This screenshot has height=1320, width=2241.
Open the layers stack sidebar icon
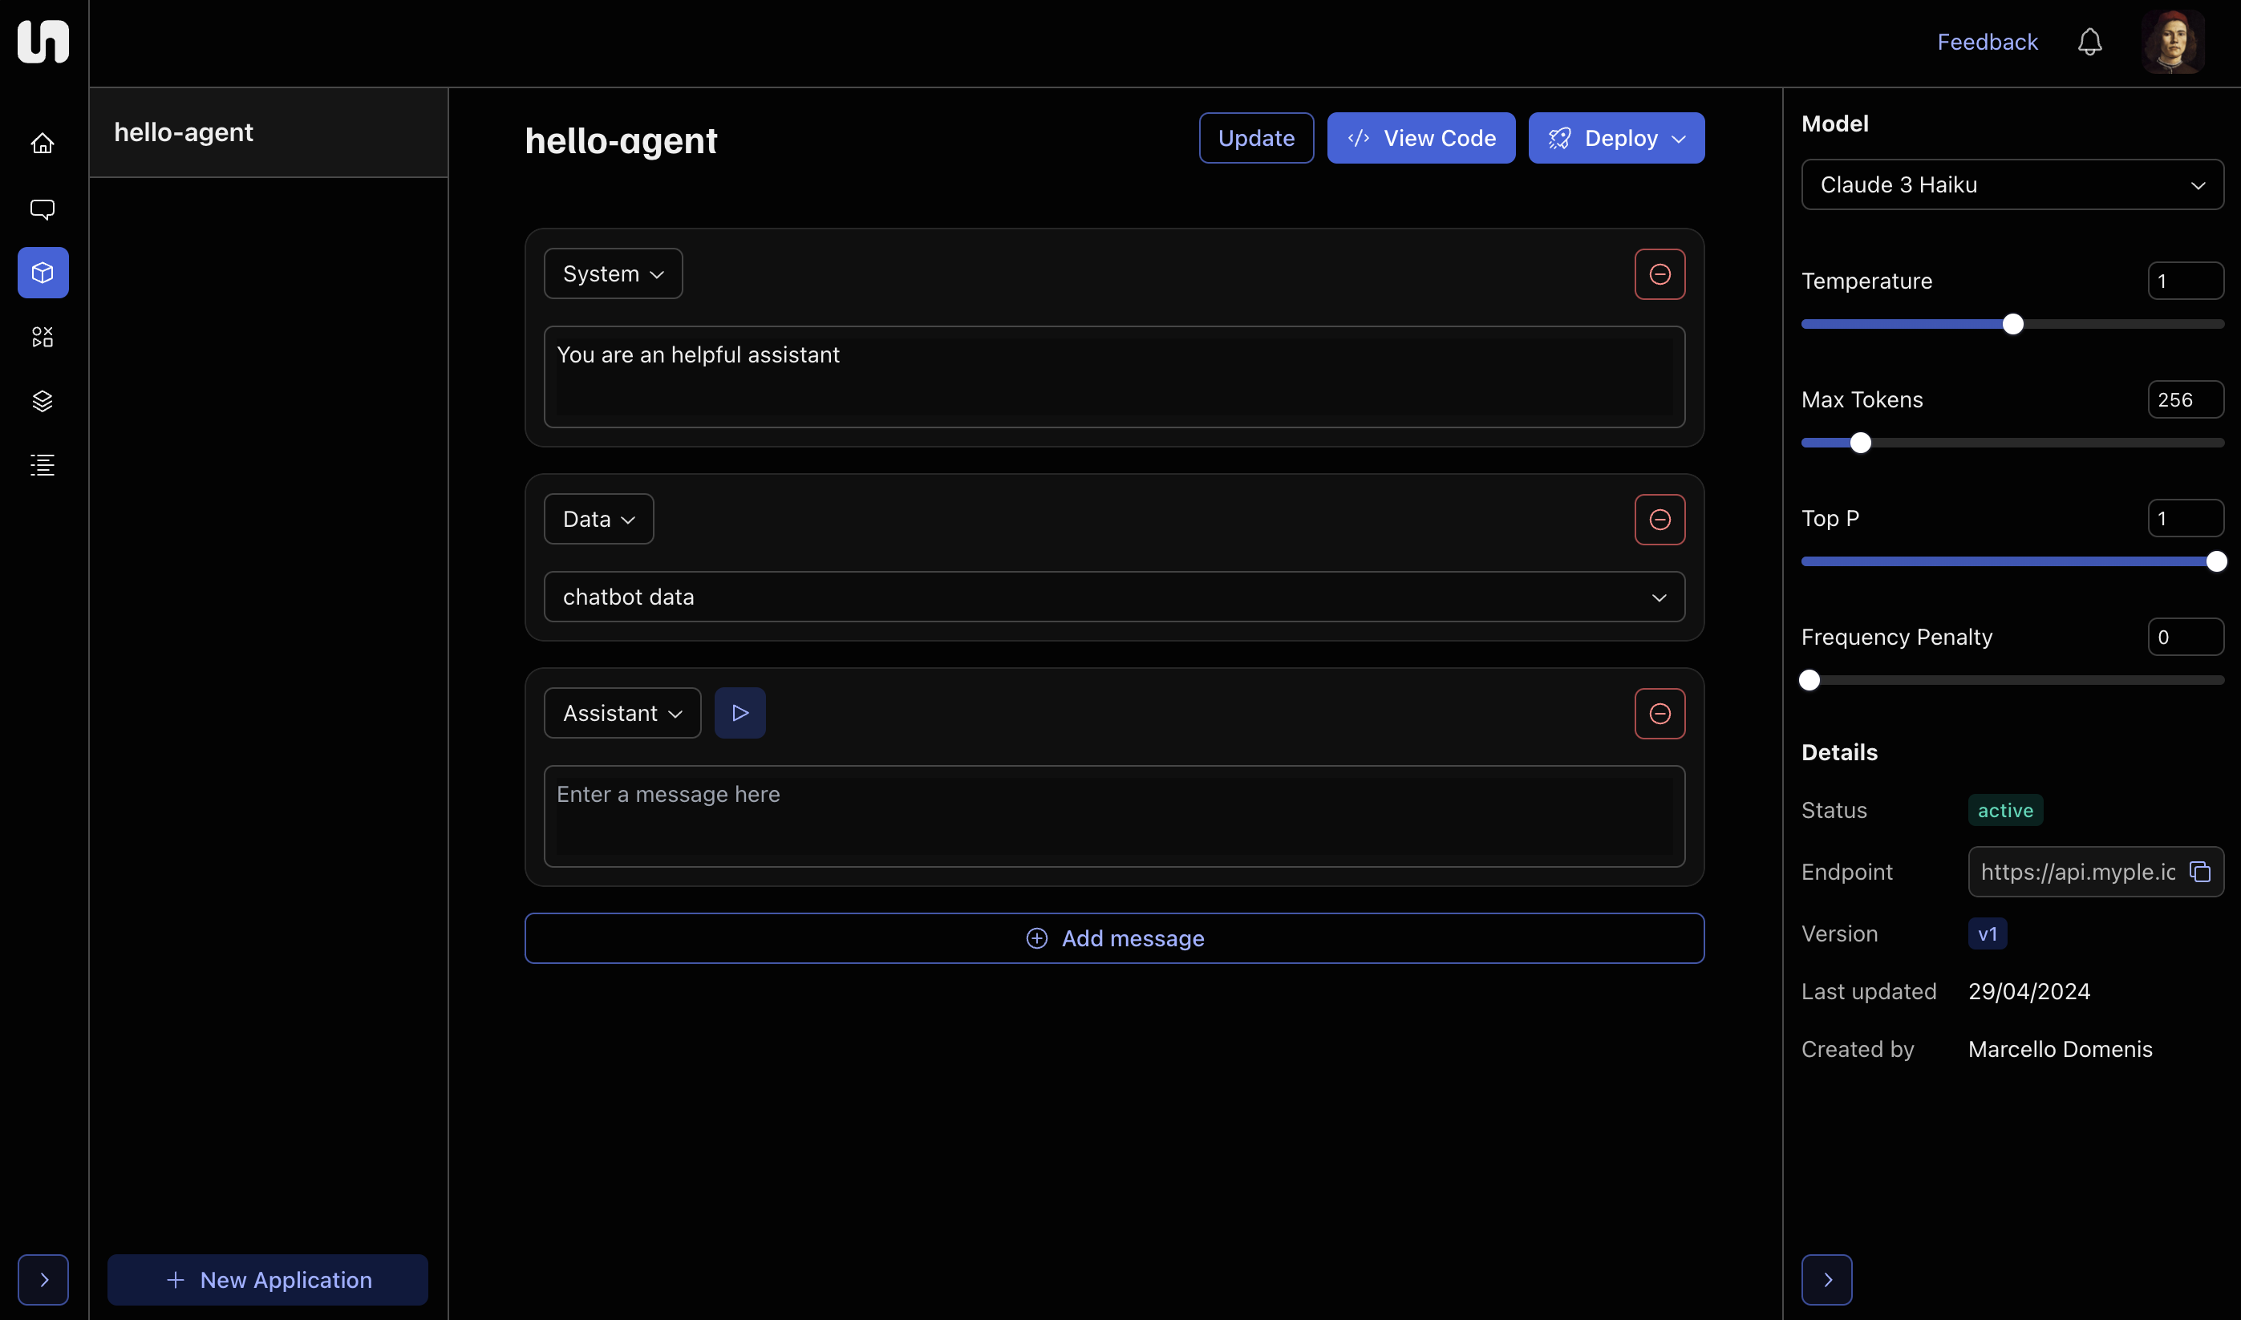[x=43, y=401]
